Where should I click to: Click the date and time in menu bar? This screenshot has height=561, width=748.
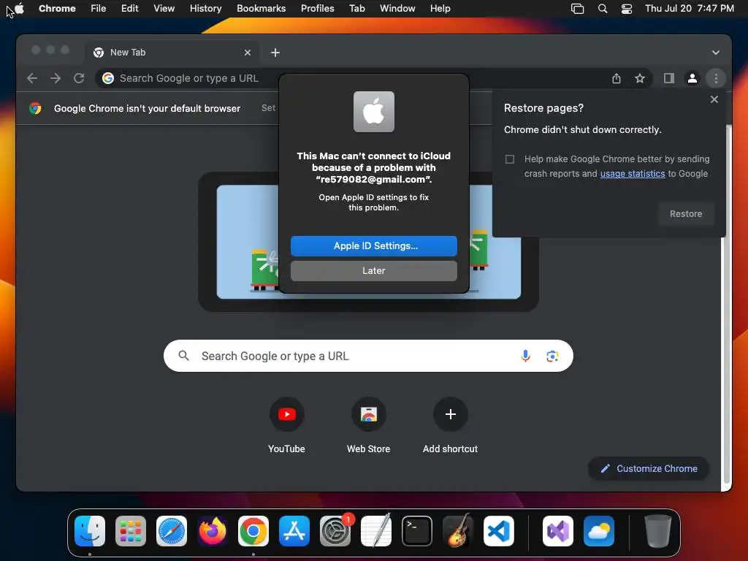click(690, 8)
